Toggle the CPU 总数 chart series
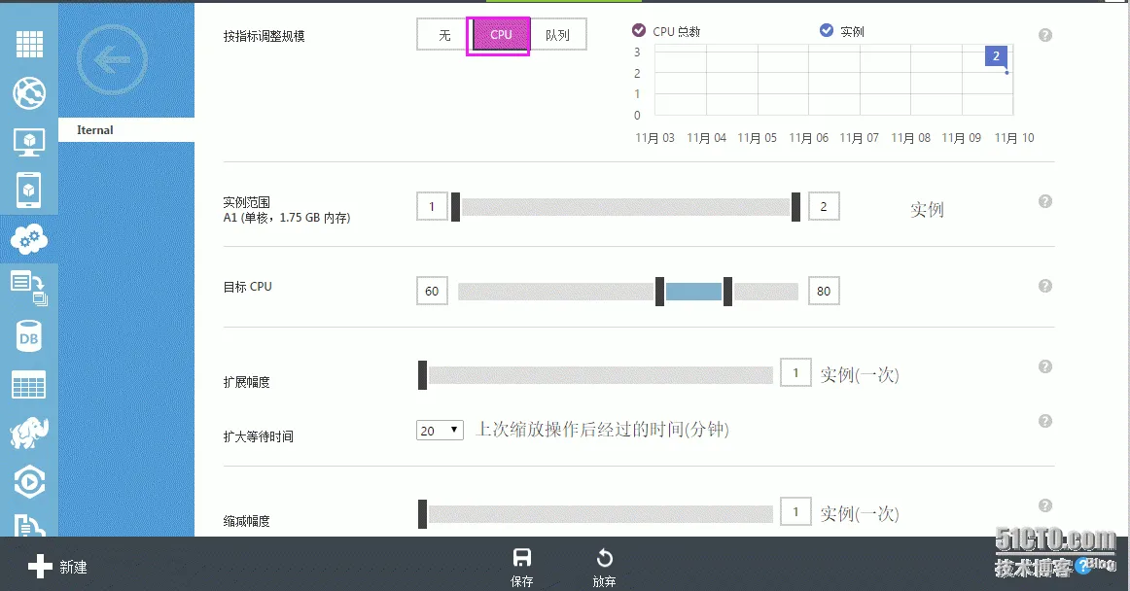The image size is (1130, 591). (x=638, y=30)
